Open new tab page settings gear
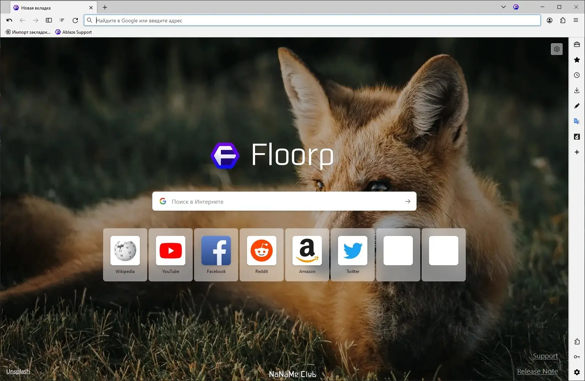Screen dimensions: 585x381 [x=557, y=49]
